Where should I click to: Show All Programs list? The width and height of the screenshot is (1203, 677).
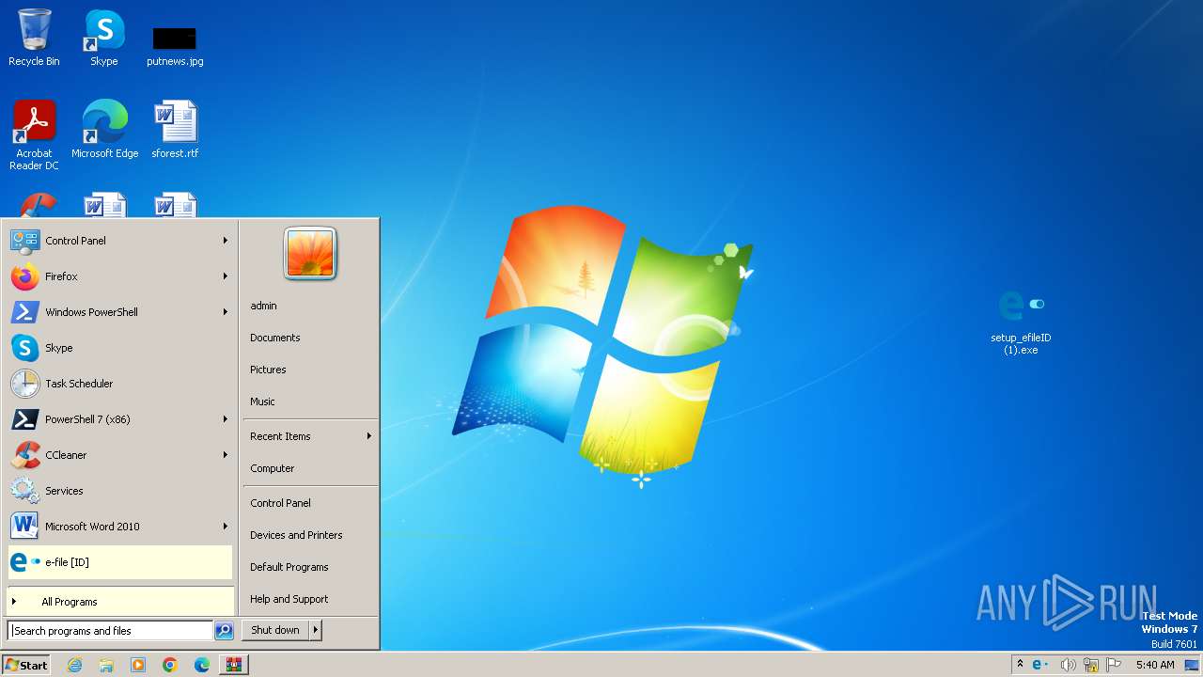[120, 602]
